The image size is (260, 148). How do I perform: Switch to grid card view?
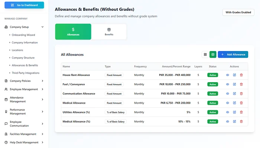click(205, 54)
